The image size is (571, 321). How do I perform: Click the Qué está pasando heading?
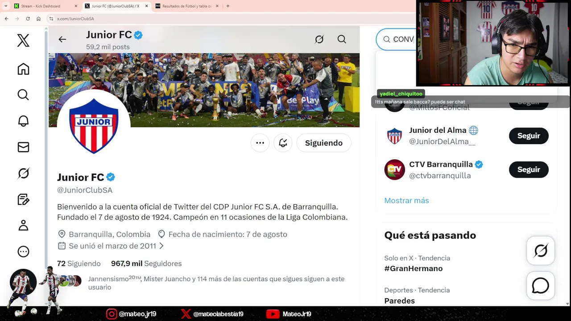point(430,235)
